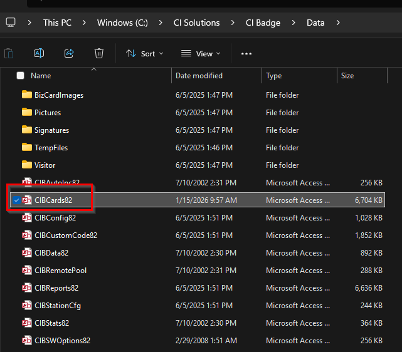Expand the chevron after the computer icon
This screenshot has width=402, height=352.
29,23
